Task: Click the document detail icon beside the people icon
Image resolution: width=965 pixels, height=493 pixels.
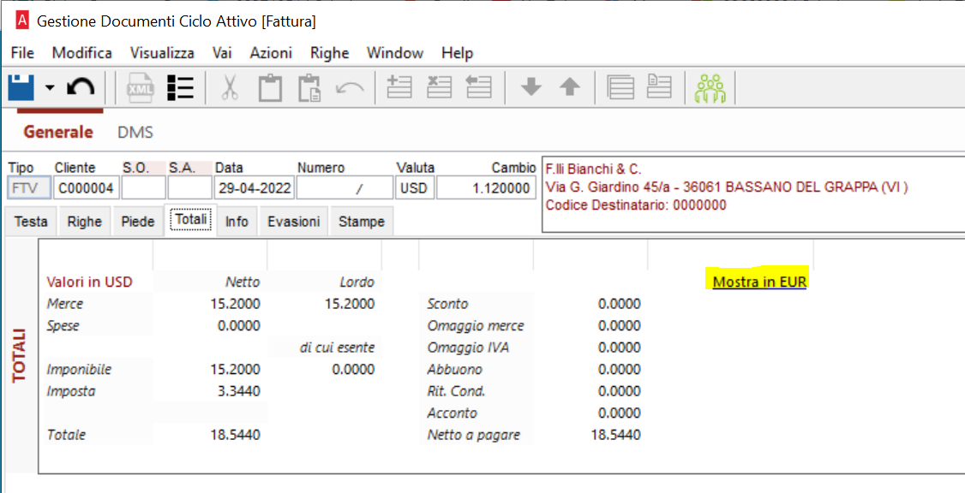Action: pyautogui.click(x=659, y=88)
